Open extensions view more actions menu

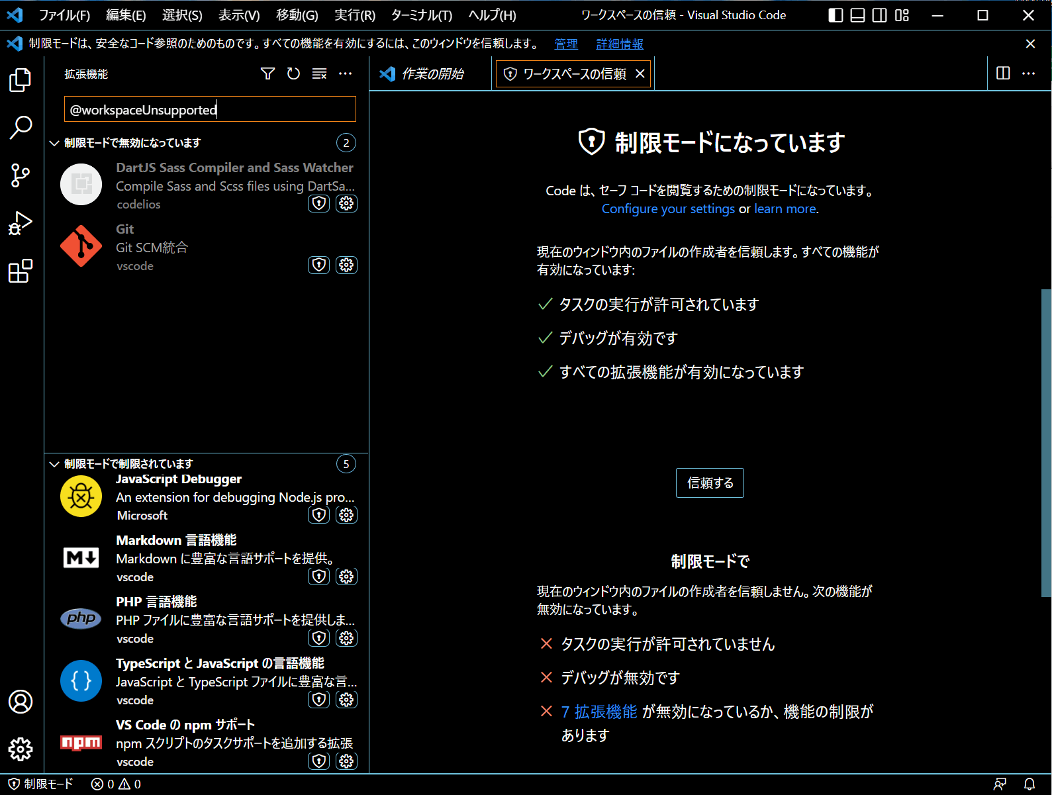[x=346, y=73]
